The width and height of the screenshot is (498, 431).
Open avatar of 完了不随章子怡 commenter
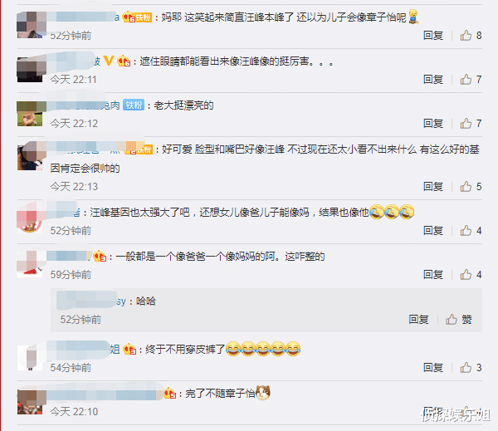click(x=30, y=402)
